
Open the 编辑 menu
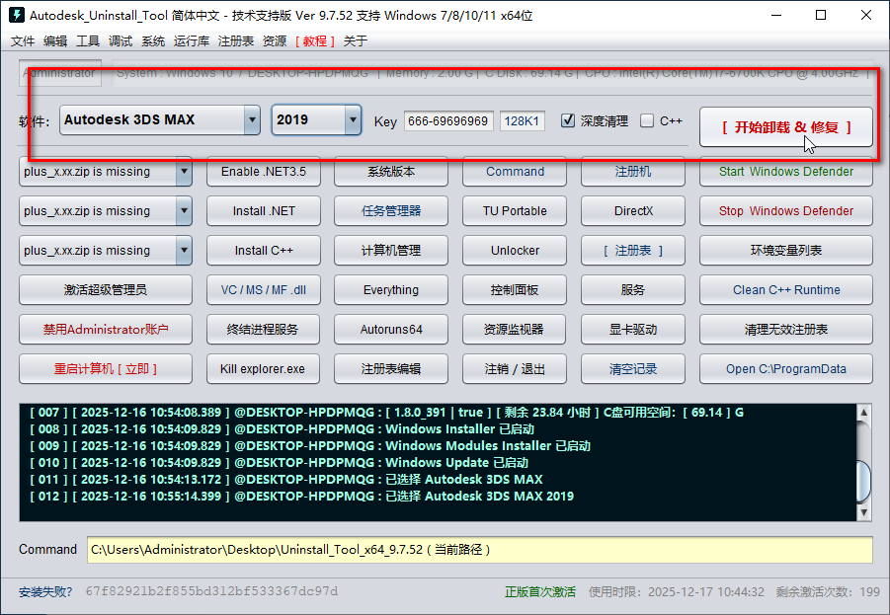point(55,40)
